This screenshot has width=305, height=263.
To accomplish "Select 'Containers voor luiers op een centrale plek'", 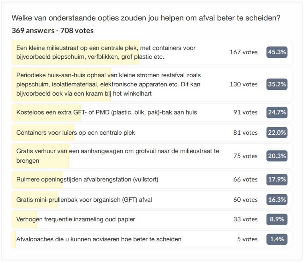I will coord(76,133).
